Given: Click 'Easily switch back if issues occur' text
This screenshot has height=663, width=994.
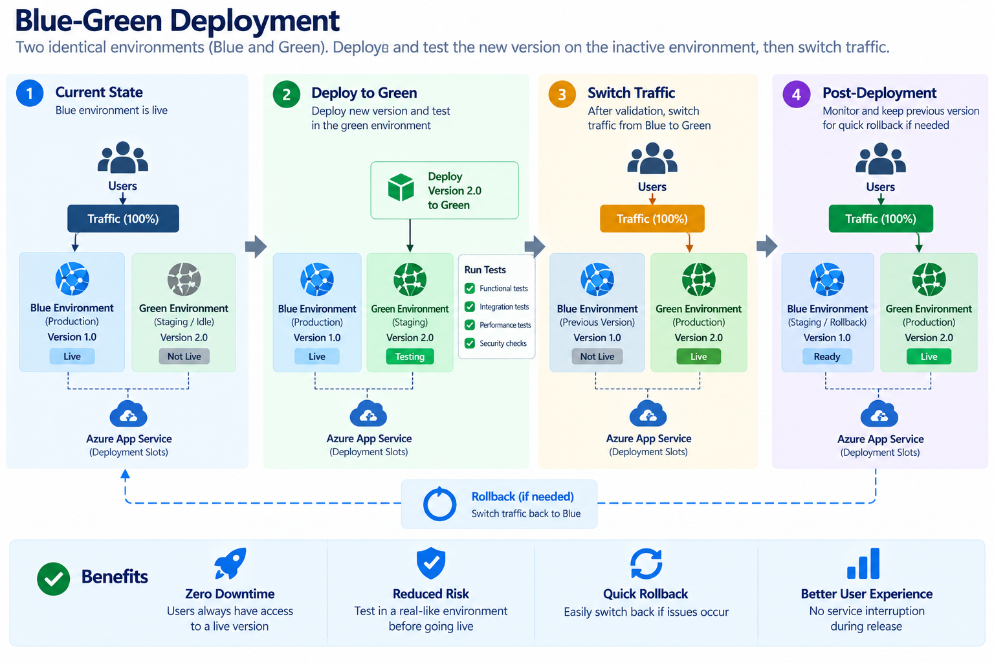Looking at the screenshot, I should [x=646, y=612].
